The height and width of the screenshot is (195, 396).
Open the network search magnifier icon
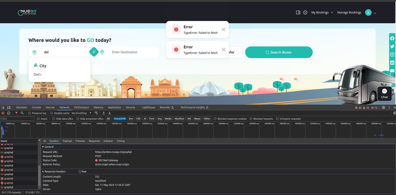[x=22, y=113]
